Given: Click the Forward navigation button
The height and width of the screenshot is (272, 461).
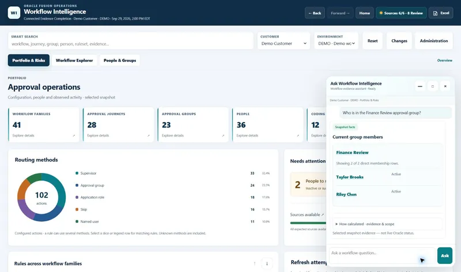Looking at the screenshot, I should click(340, 13).
